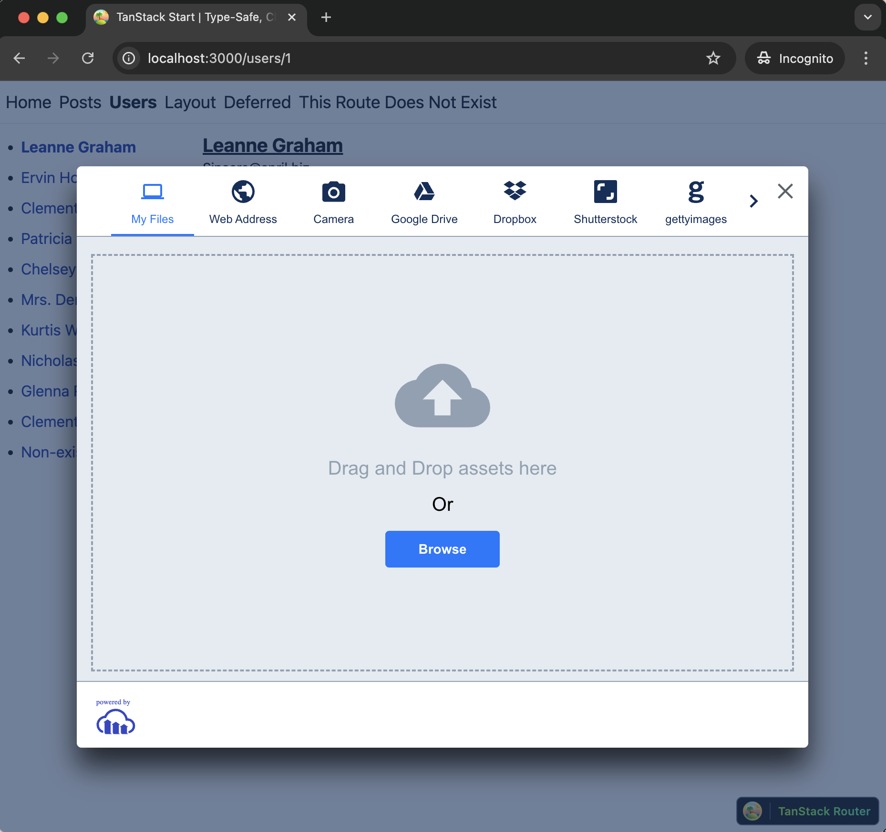Select Glenna in the user list
The width and height of the screenshot is (886, 832).
[49, 391]
